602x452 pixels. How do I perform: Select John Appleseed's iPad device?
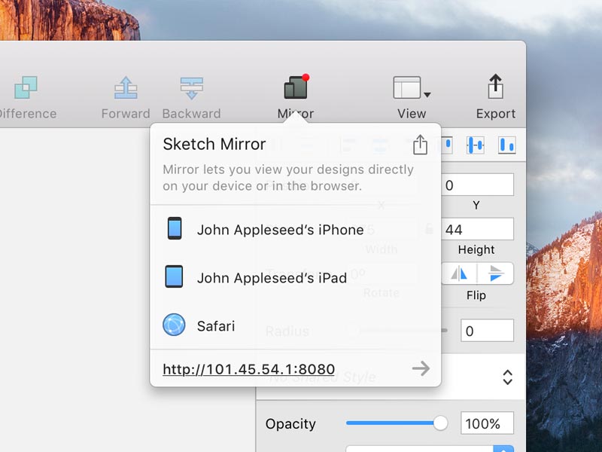[x=295, y=277]
